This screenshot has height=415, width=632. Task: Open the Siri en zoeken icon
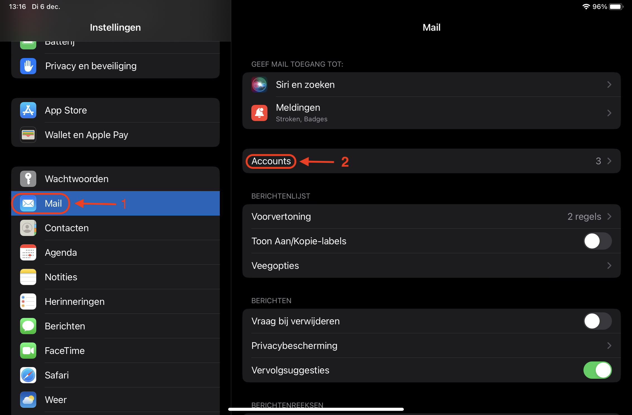259,85
